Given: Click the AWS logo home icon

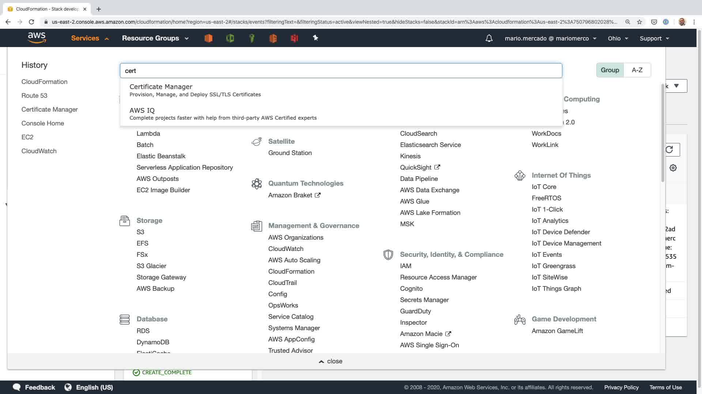Looking at the screenshot, I should pos(37,38).
